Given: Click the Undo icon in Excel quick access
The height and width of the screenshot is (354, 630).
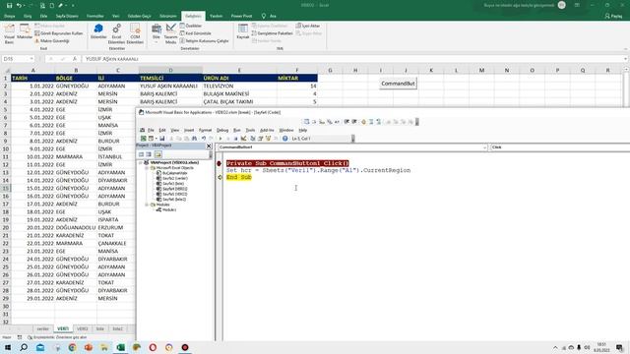Looking at the screenshot, I should coord(19,6).
